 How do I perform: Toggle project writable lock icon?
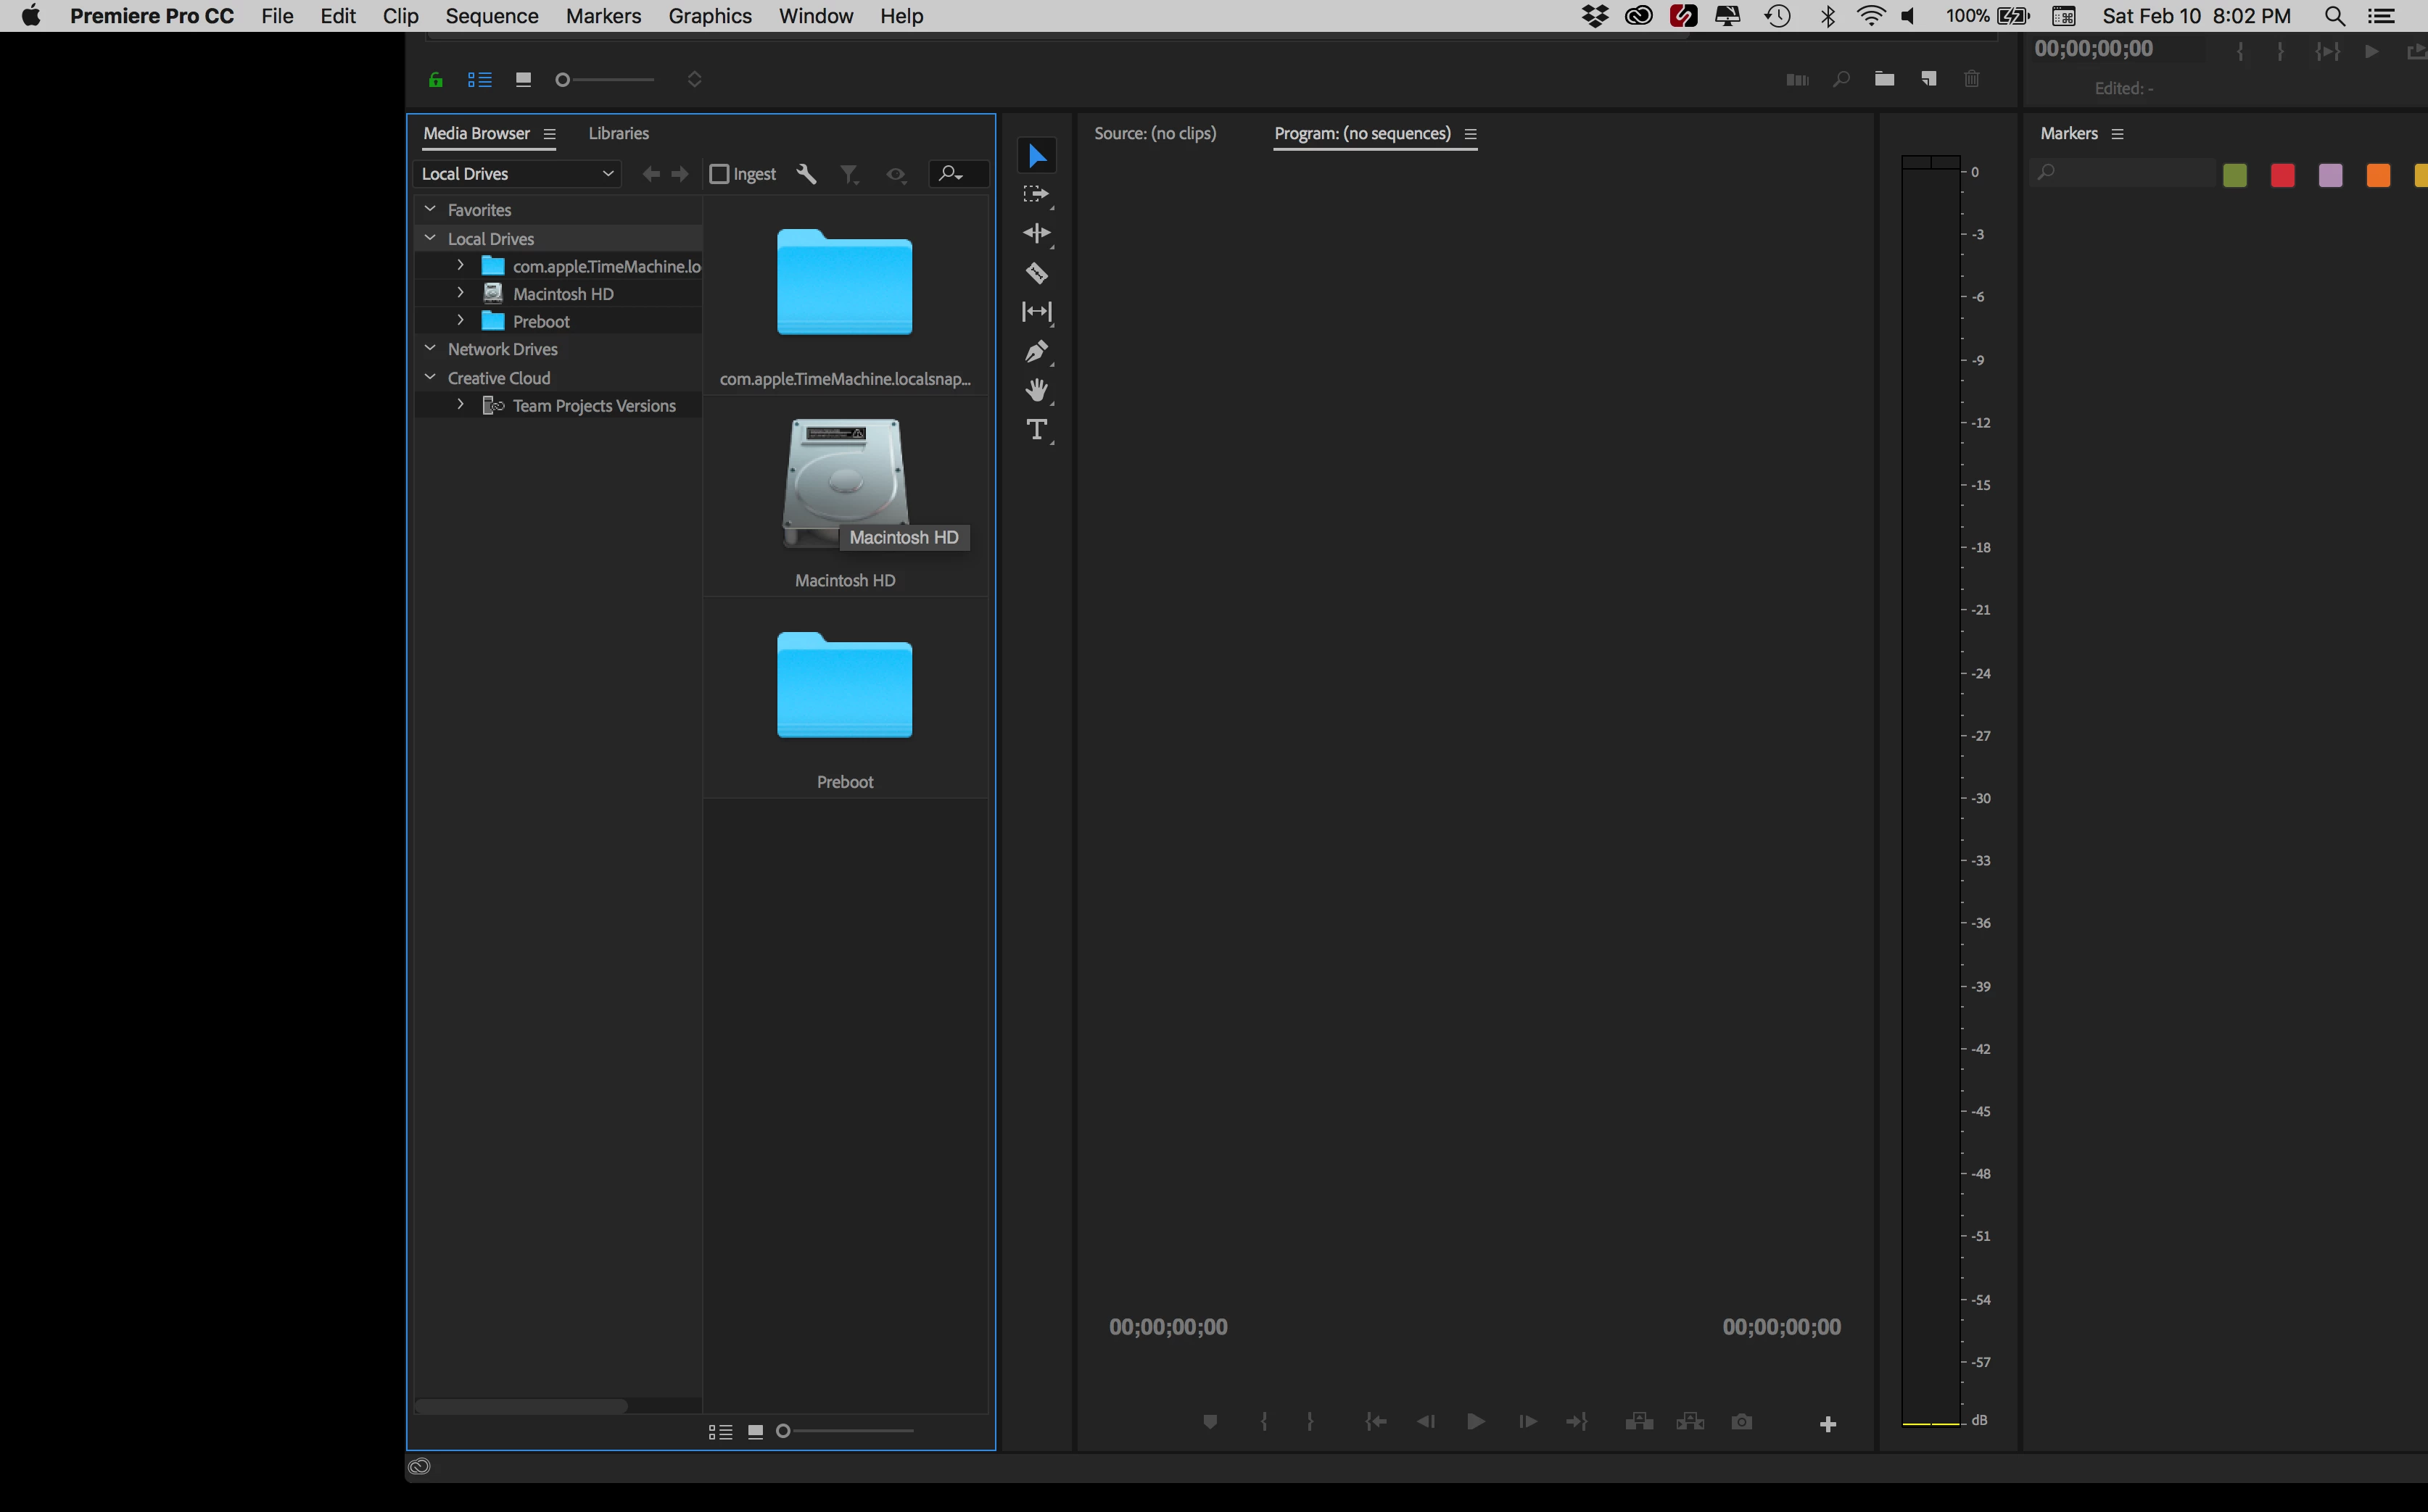coord(435,80)
